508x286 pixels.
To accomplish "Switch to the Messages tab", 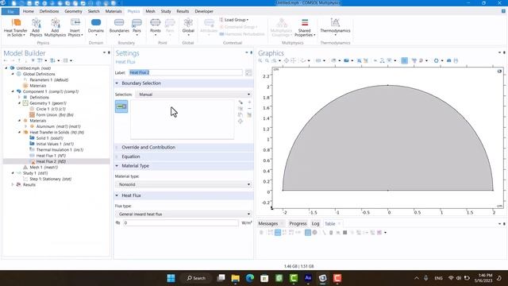I will tap(268, 224).
